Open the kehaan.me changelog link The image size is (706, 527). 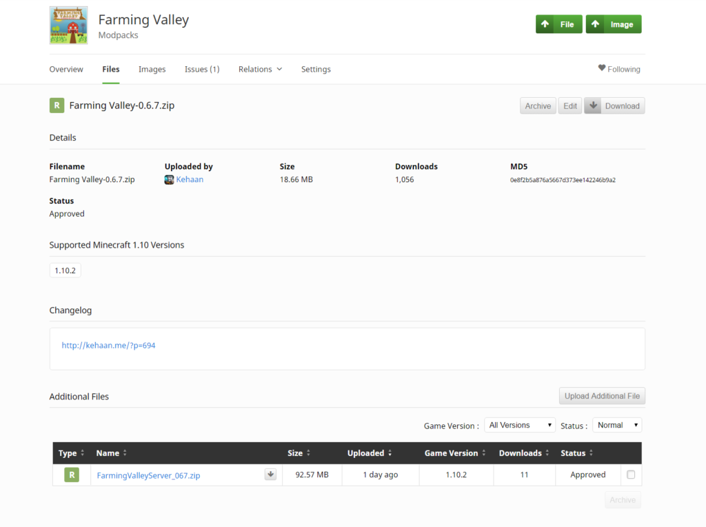(108, 346)
